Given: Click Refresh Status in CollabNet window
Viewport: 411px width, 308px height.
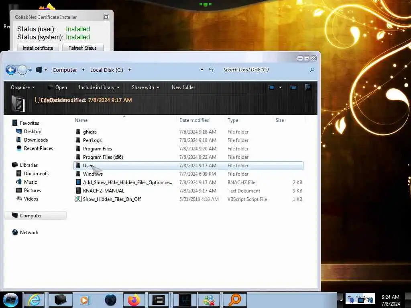Looking at the screenshot, I should tap(83, 48).
